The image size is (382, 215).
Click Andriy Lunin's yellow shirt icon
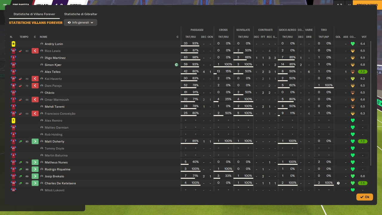click(x=13, y=44)
